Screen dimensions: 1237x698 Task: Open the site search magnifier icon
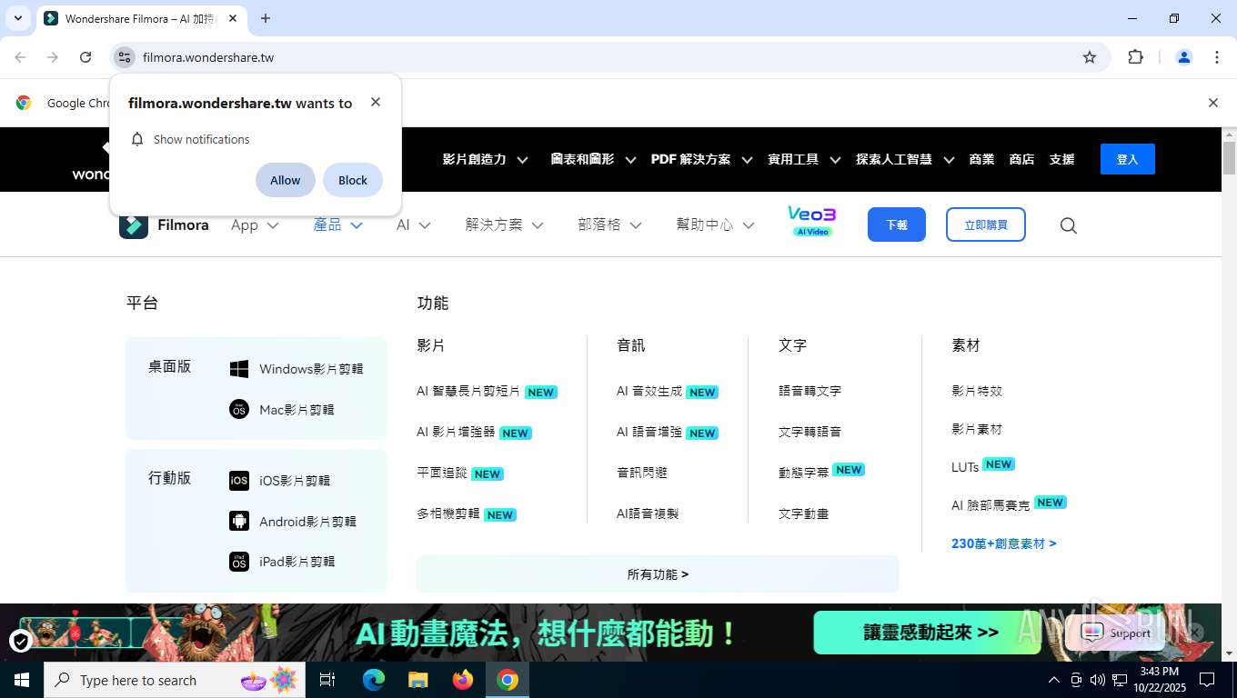tap(1069, 225)
